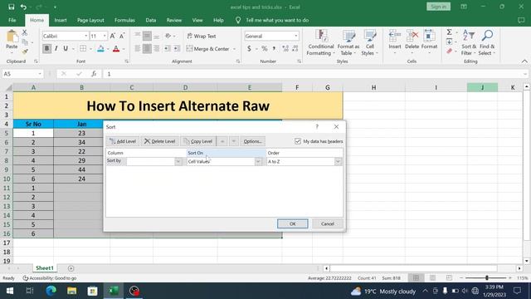Click the Borders icon
Screen dimensions: 531x299
pyautogui.click(x=83, y=49)
